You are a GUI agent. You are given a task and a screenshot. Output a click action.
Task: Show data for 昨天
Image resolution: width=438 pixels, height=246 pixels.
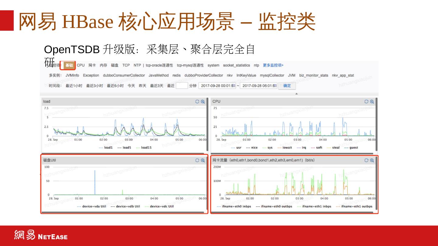pyautogui.click(x=142, y=86)
